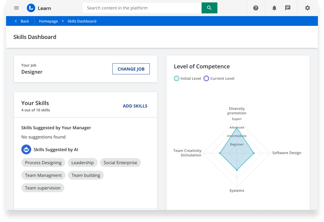Viewport: 324px width, 222px height.
Task: Open the settings gear icon
Action: click(x=308, y=8)
